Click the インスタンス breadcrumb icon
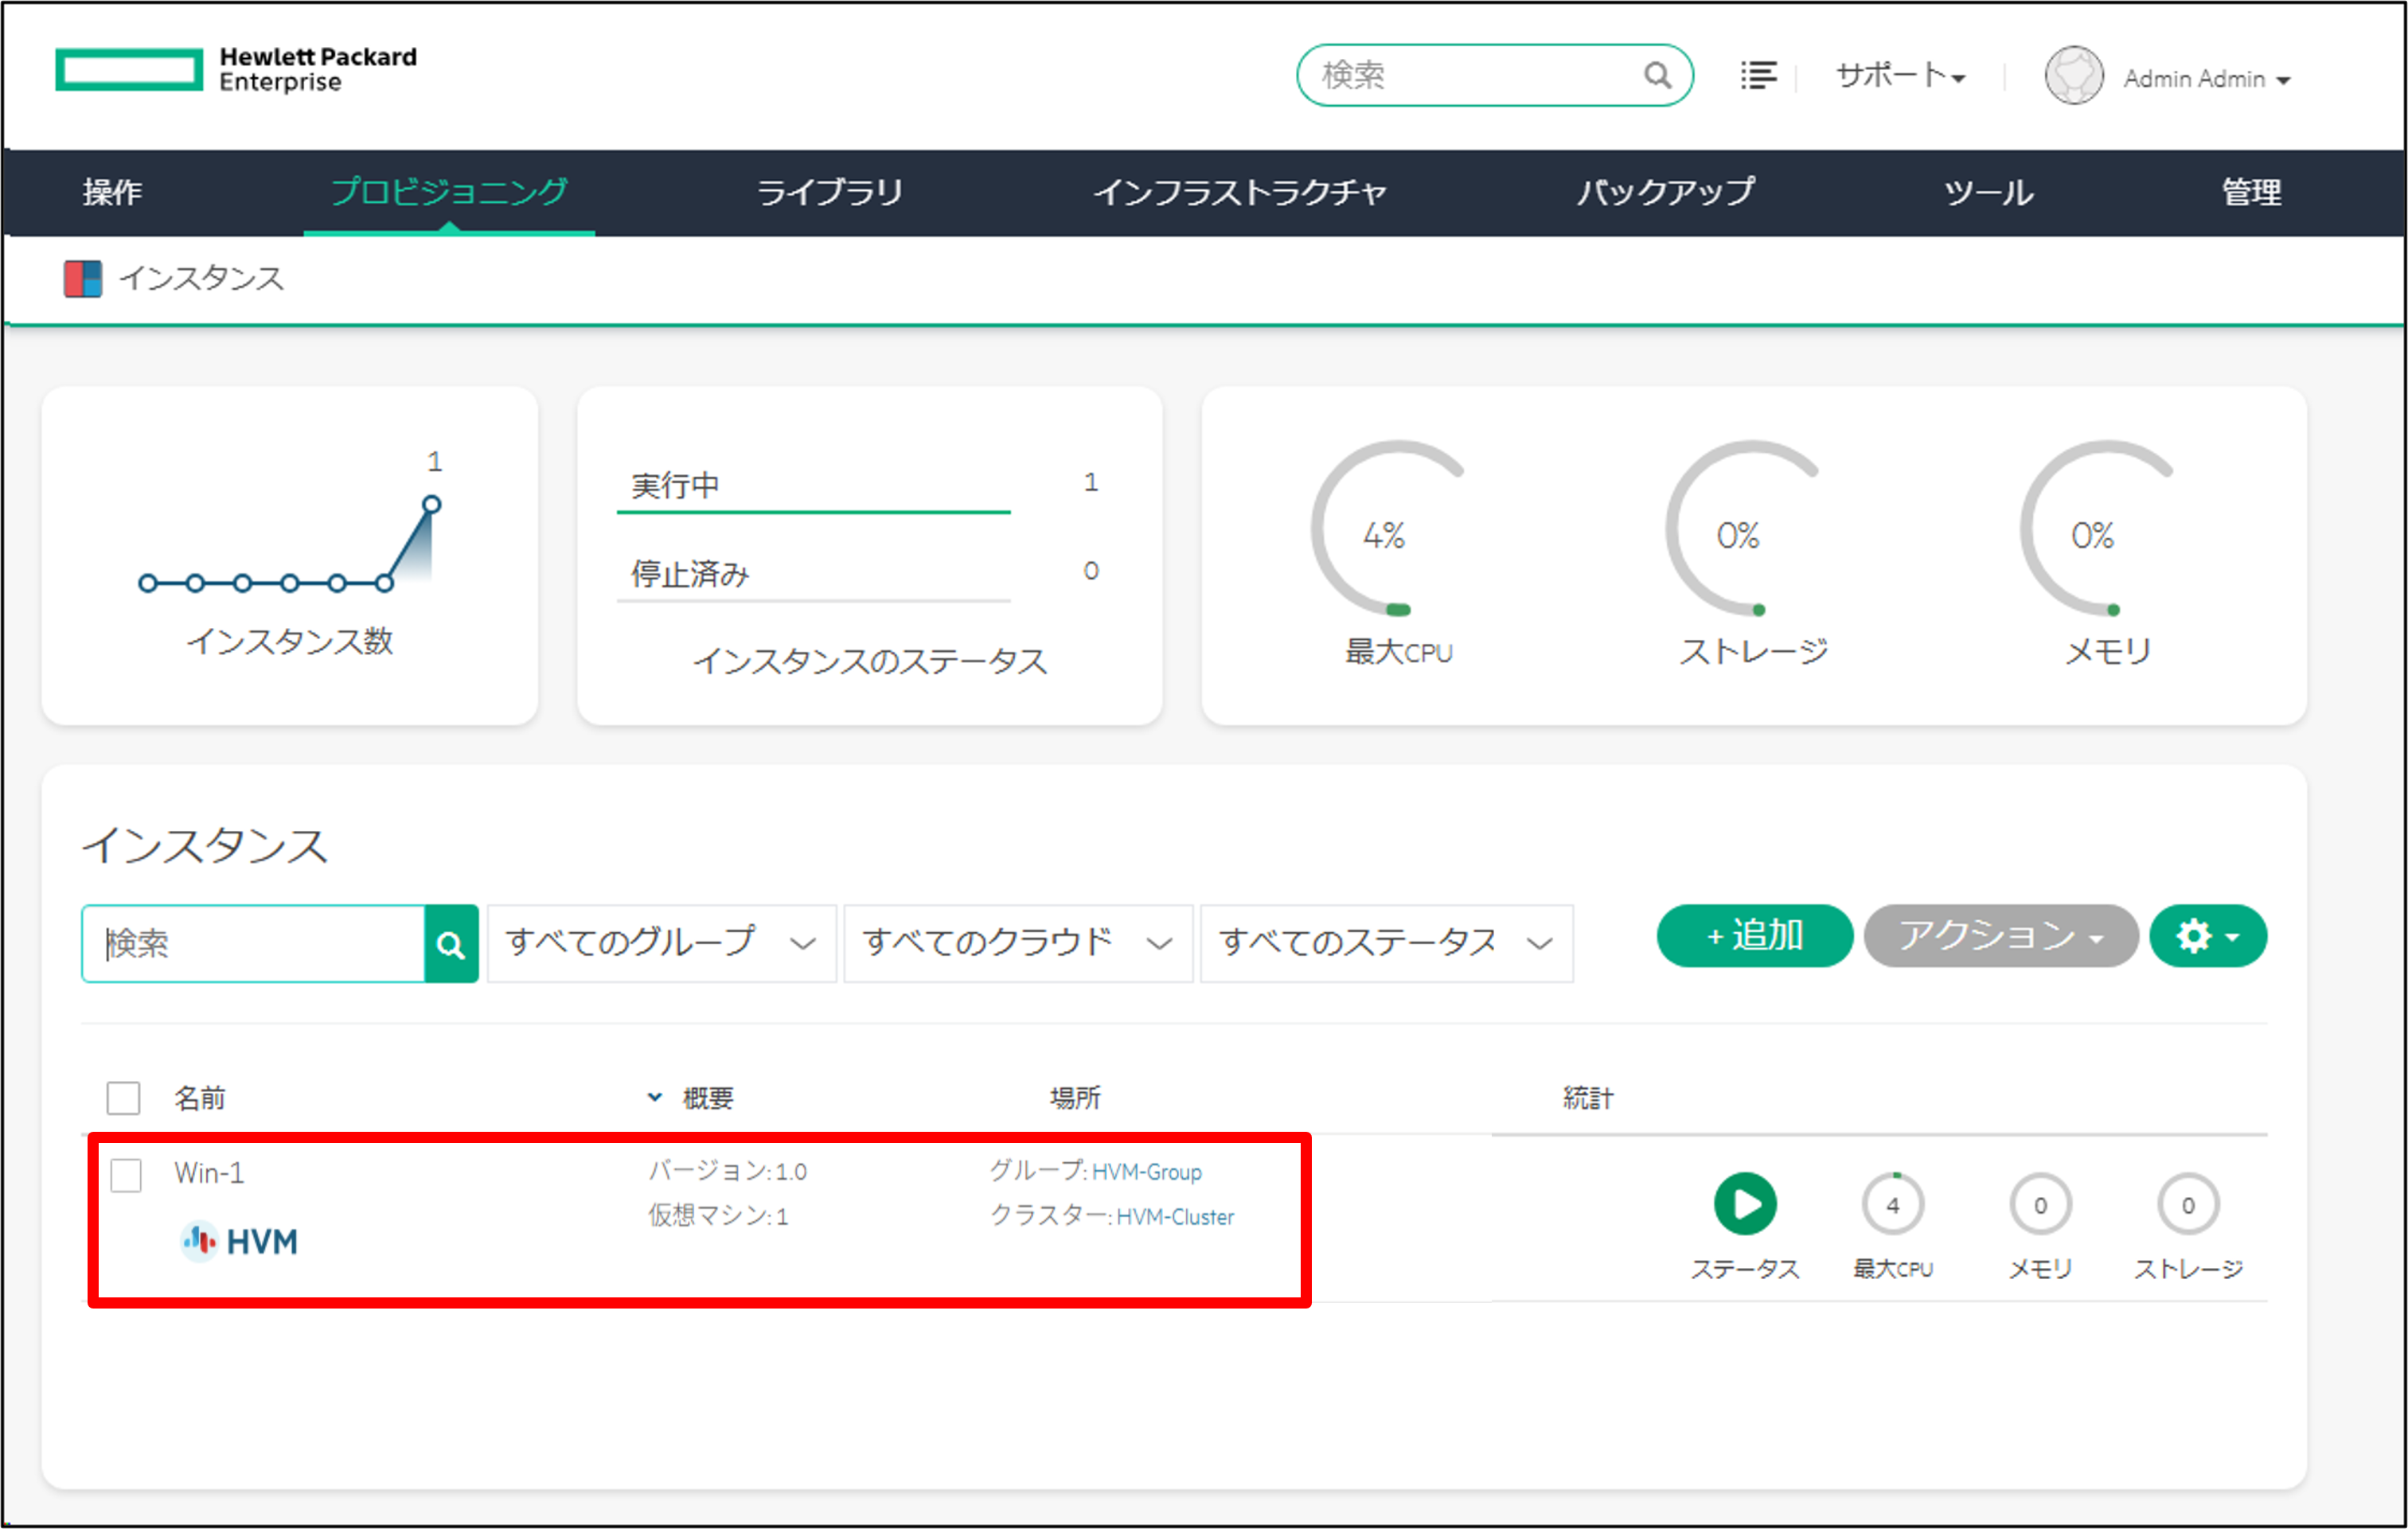This screenshot has height=1529, width=2408. coord(83,278)
